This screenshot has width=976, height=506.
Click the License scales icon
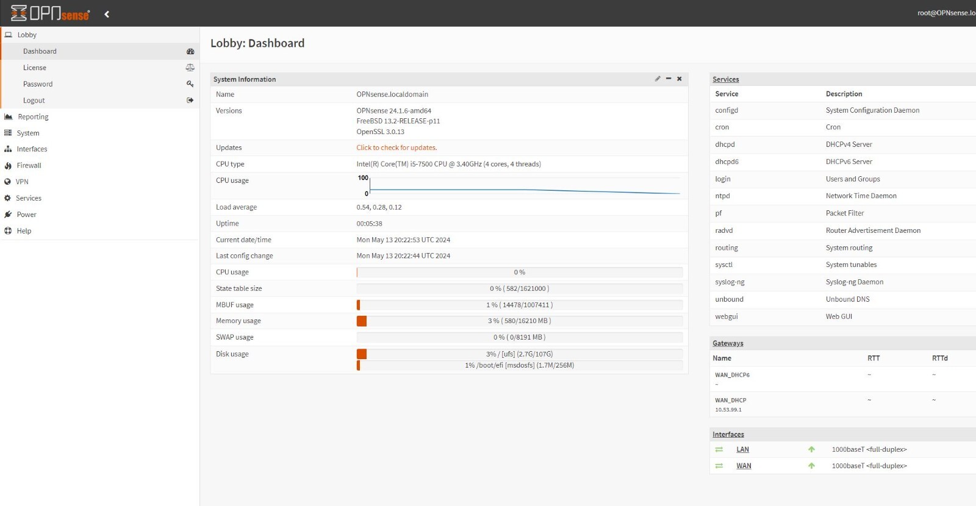pos(190,68)
